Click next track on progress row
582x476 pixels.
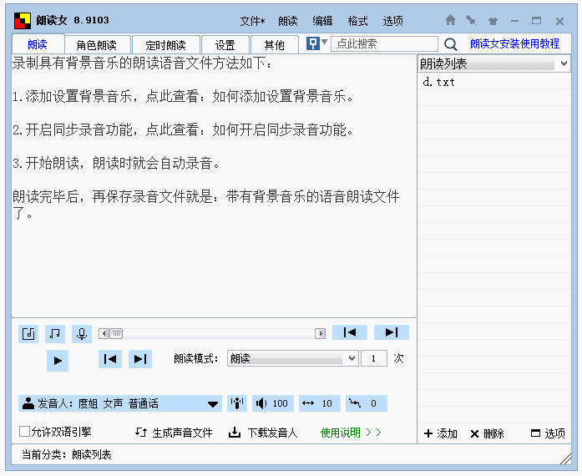(392, 332)
